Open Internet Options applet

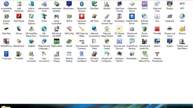pos(144,16)
